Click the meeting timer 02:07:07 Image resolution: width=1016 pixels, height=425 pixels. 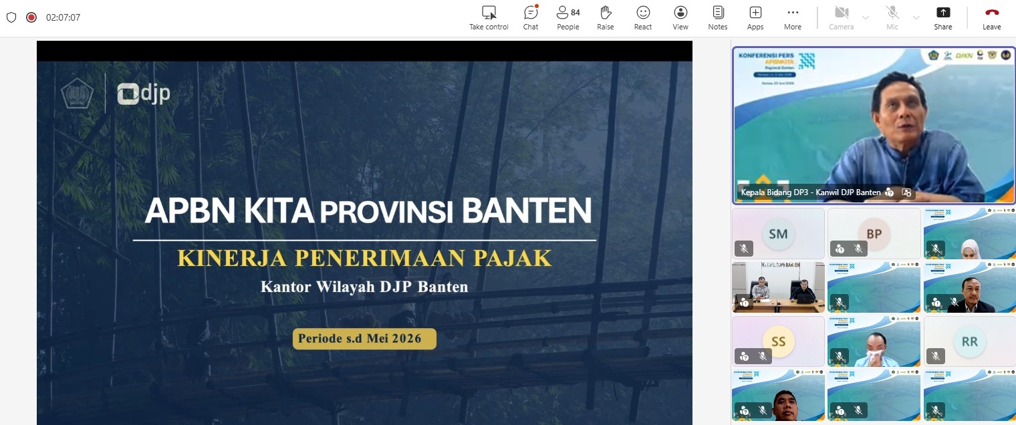[x=63, y=17]
